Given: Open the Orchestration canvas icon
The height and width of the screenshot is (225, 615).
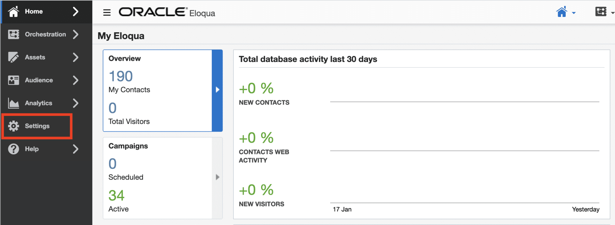Looking at the screenshot, I should pyautogui.click(x=13, y=34).
